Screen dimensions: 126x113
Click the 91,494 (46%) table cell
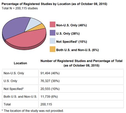pyautogui.click(x=81, y=73)
